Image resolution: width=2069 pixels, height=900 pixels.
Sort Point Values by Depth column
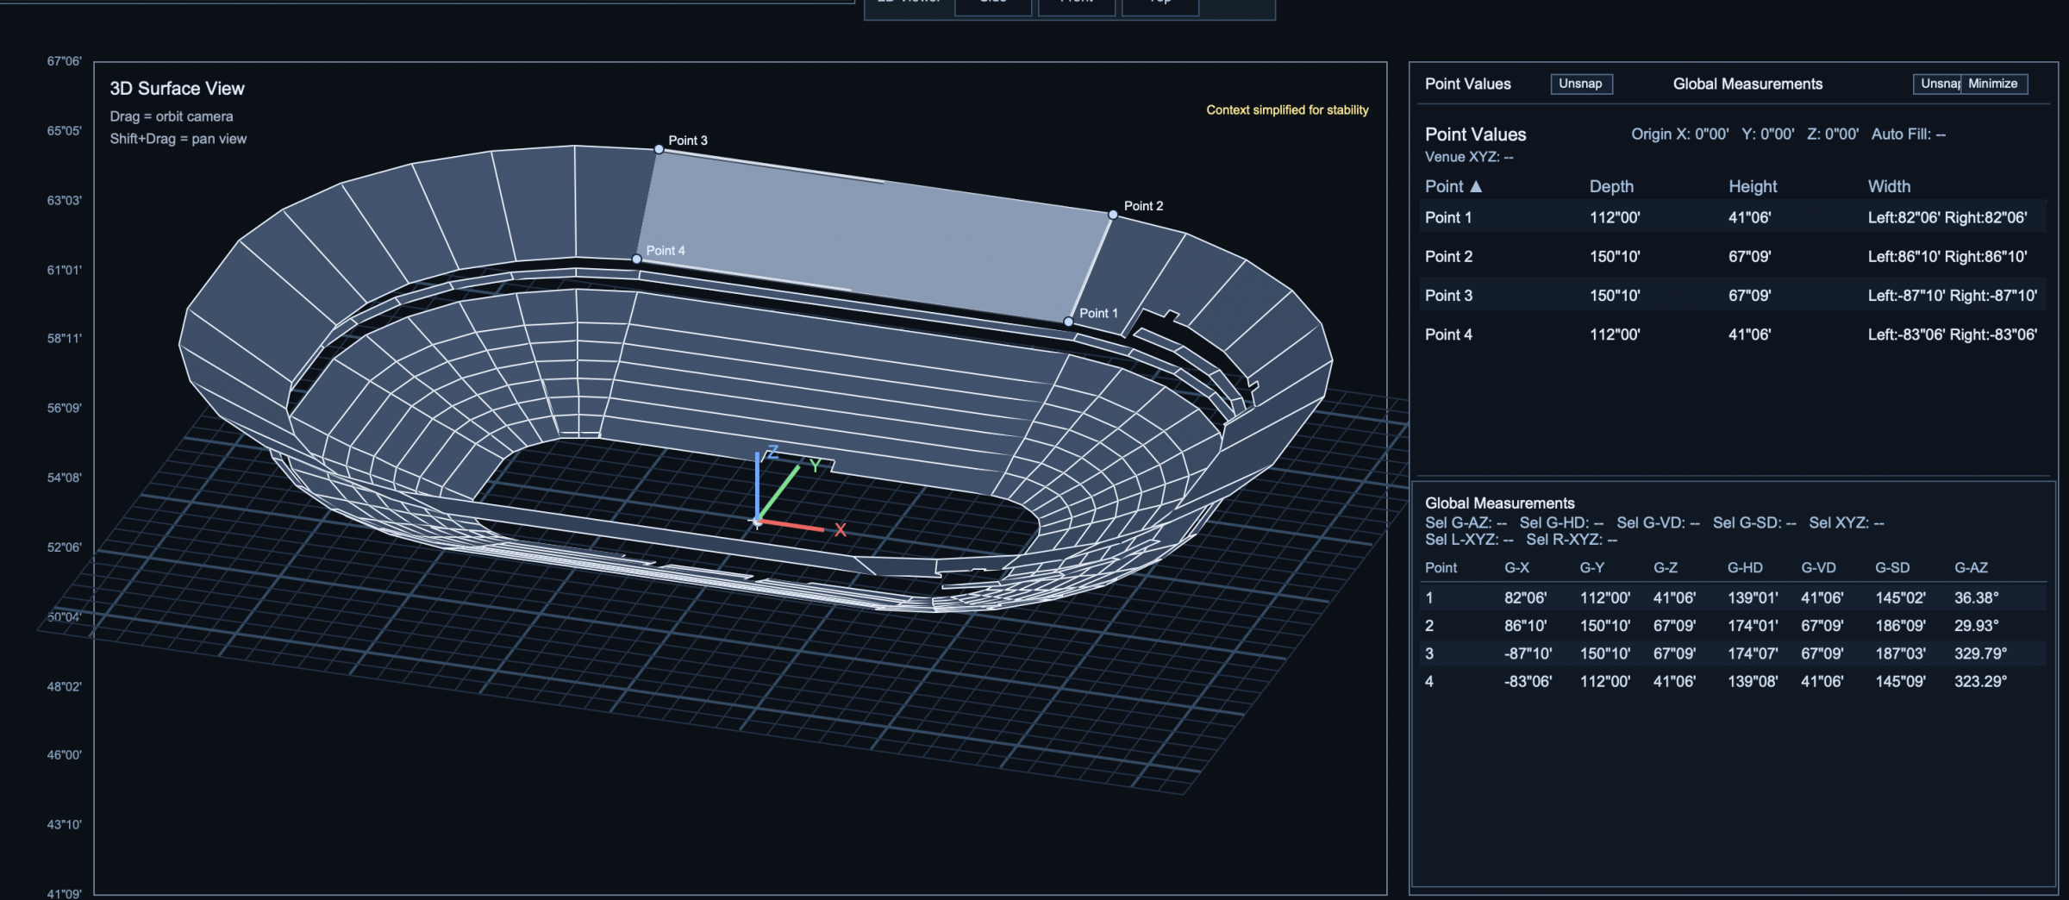coord(1611,186)
